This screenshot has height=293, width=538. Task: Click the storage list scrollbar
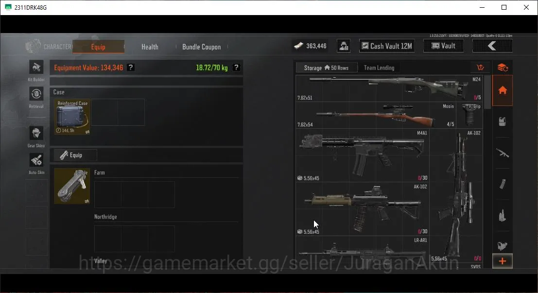(x=487, y=92)
